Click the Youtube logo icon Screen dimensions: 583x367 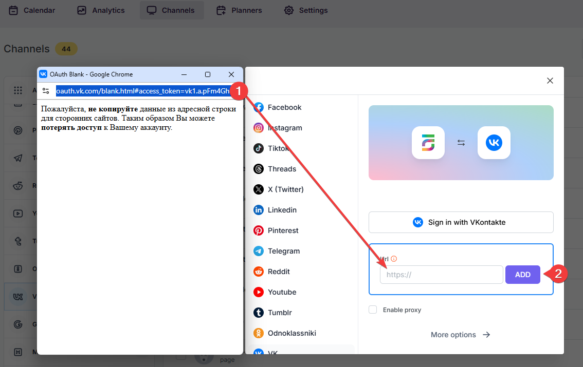pos(259,292)
